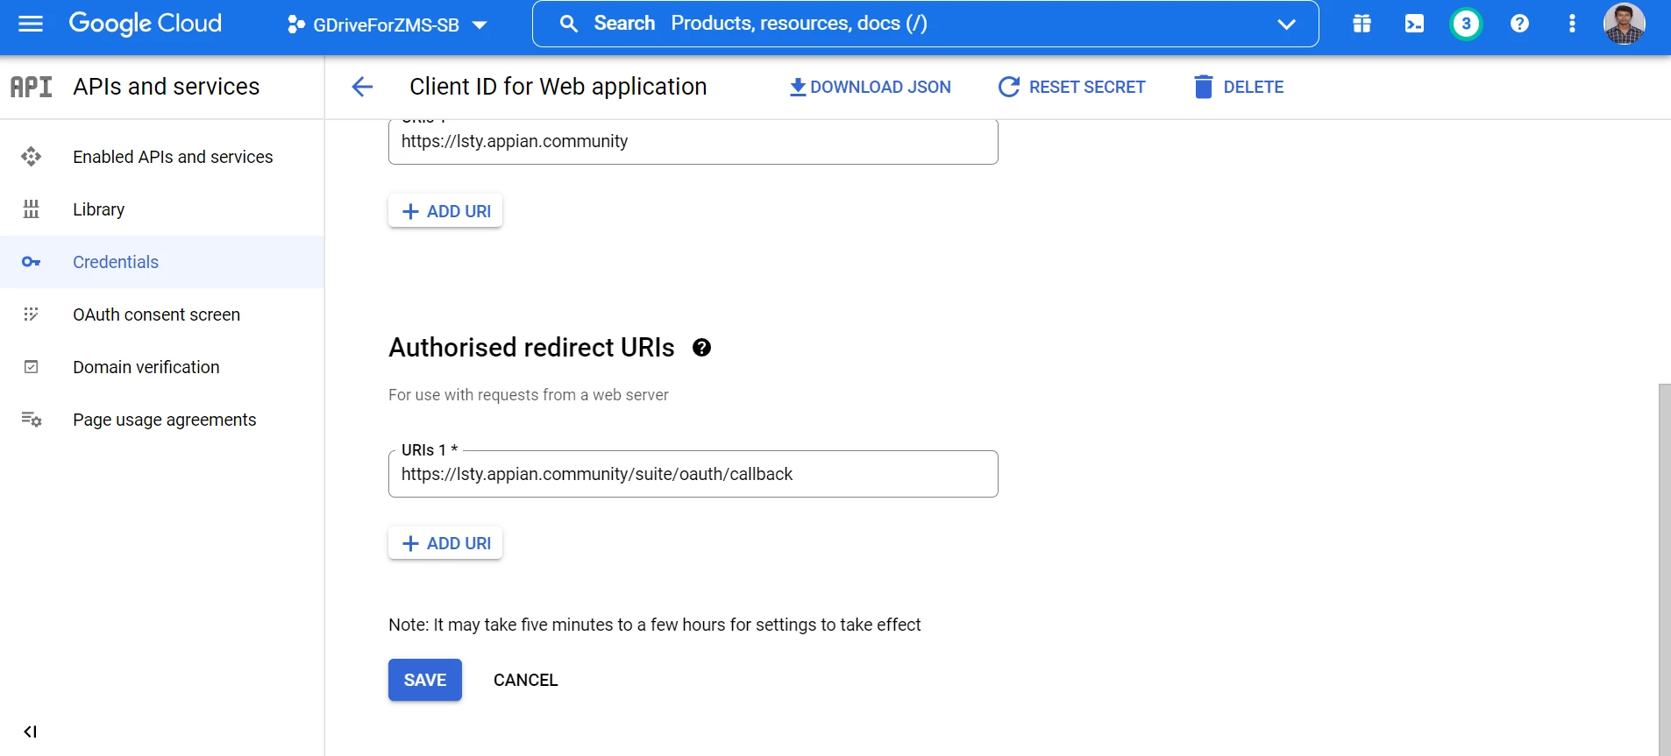Go back using the left arrow

pos(362,87)
